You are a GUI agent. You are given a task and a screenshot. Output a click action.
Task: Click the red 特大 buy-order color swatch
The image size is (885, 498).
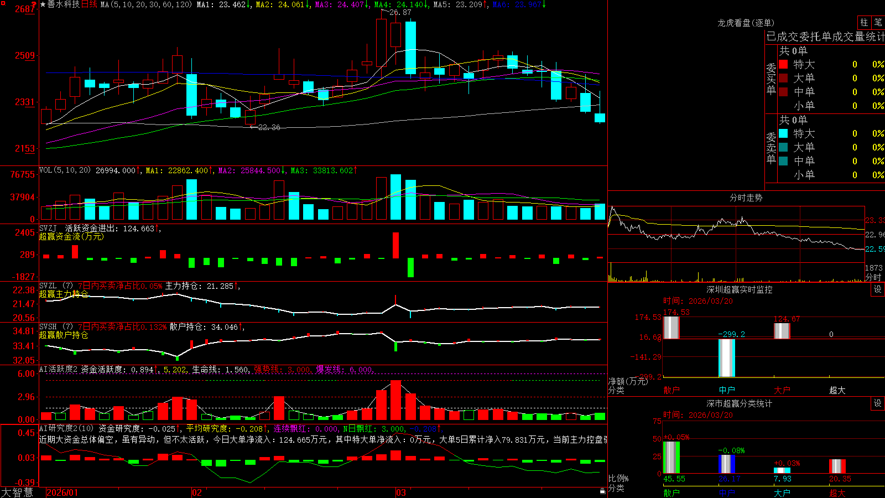[x=783, y=64]
